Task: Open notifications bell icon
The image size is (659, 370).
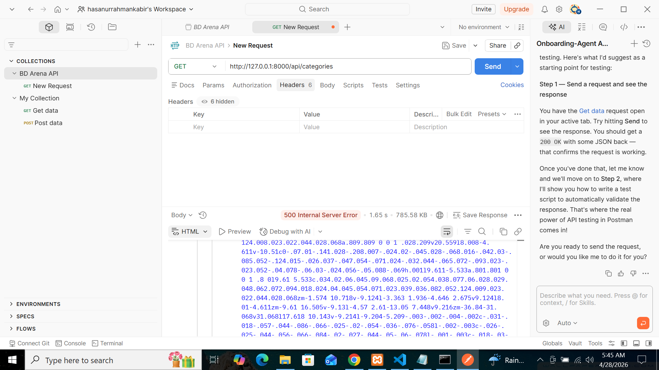Action: [x=545, y=9]
